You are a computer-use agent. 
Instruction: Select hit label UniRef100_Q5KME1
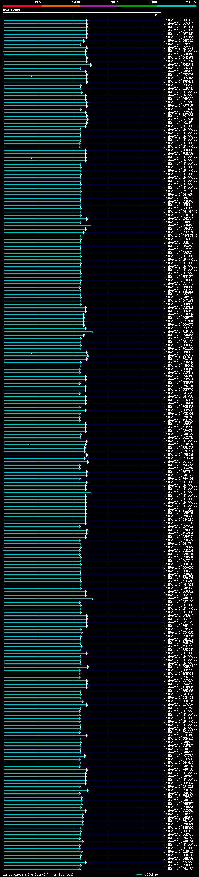point(178,307)
